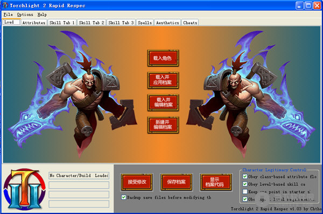Screen dimensions: 323x214
Task: Toggle Backup save files before modifying checkbox
Action: pyautogui.click(x=124, y=197)
